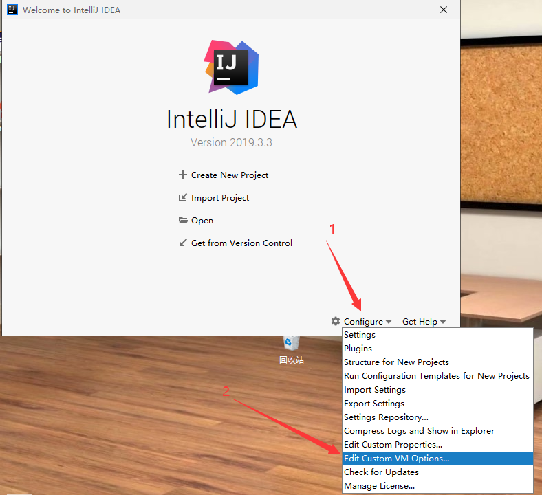
Task: Select Get from Version Control
Action: [x=235, y=243]
